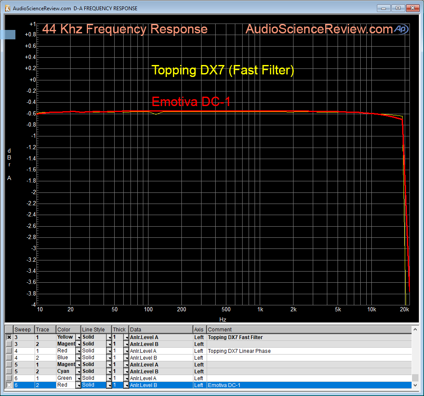Click the 'Blue' color name cell
Screen dimensions: 424x396
[66, 358]
